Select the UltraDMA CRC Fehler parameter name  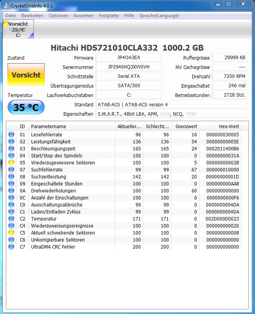[x=53, y=247]
